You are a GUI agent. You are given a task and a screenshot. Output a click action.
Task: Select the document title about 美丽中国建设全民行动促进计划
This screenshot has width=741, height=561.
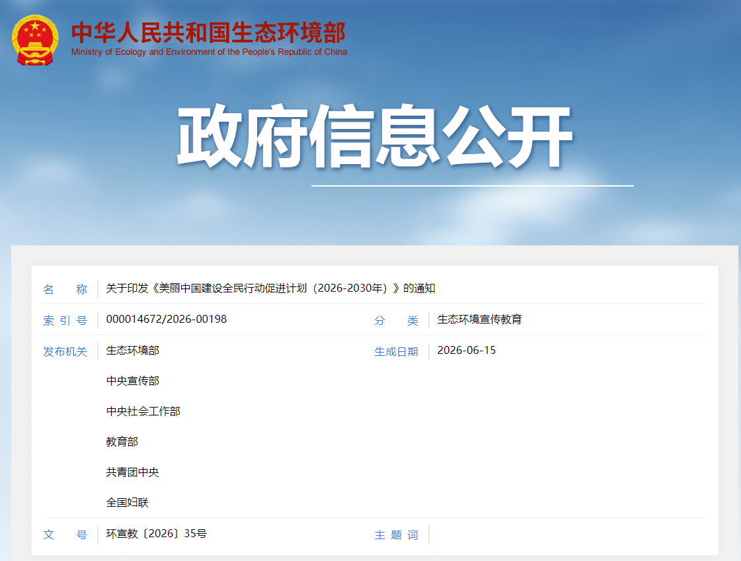[270, 288]
